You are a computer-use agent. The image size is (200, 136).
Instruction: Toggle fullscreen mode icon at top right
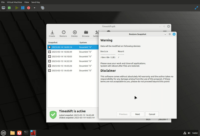pos(196,8)
